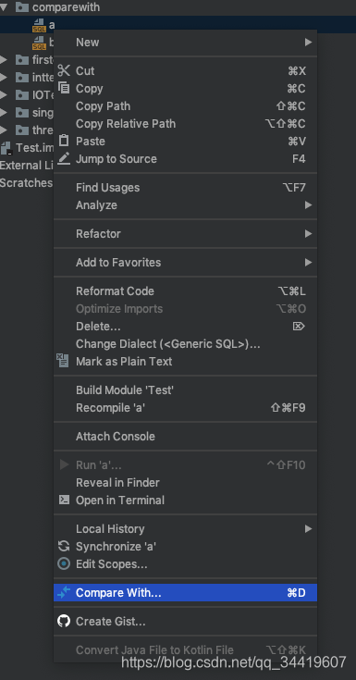Click the Jump to Source pencil icon
356x680 pixels.
(x=64, y=158)
